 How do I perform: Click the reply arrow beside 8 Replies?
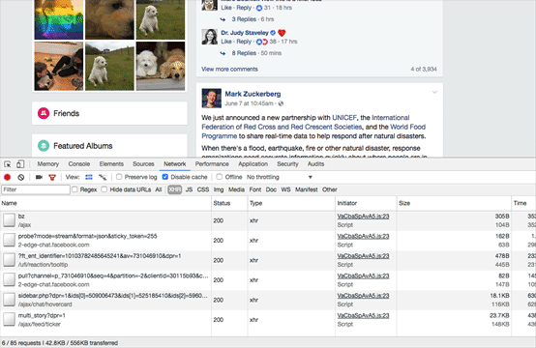click(x=223, y=53)
